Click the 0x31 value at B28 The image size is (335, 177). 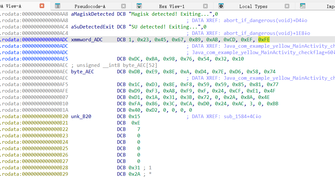134,168
